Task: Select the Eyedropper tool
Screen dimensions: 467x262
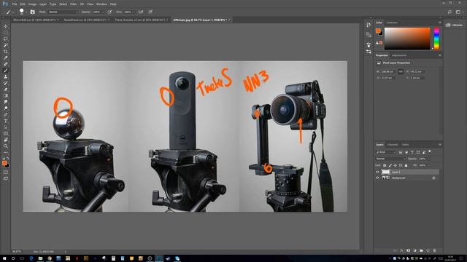Action: 6,57
